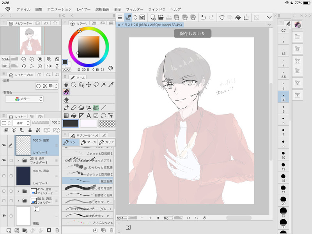Hide the paper layer with its eye icon
Screen dimensions: 312x234
click(x=4, y=216)
